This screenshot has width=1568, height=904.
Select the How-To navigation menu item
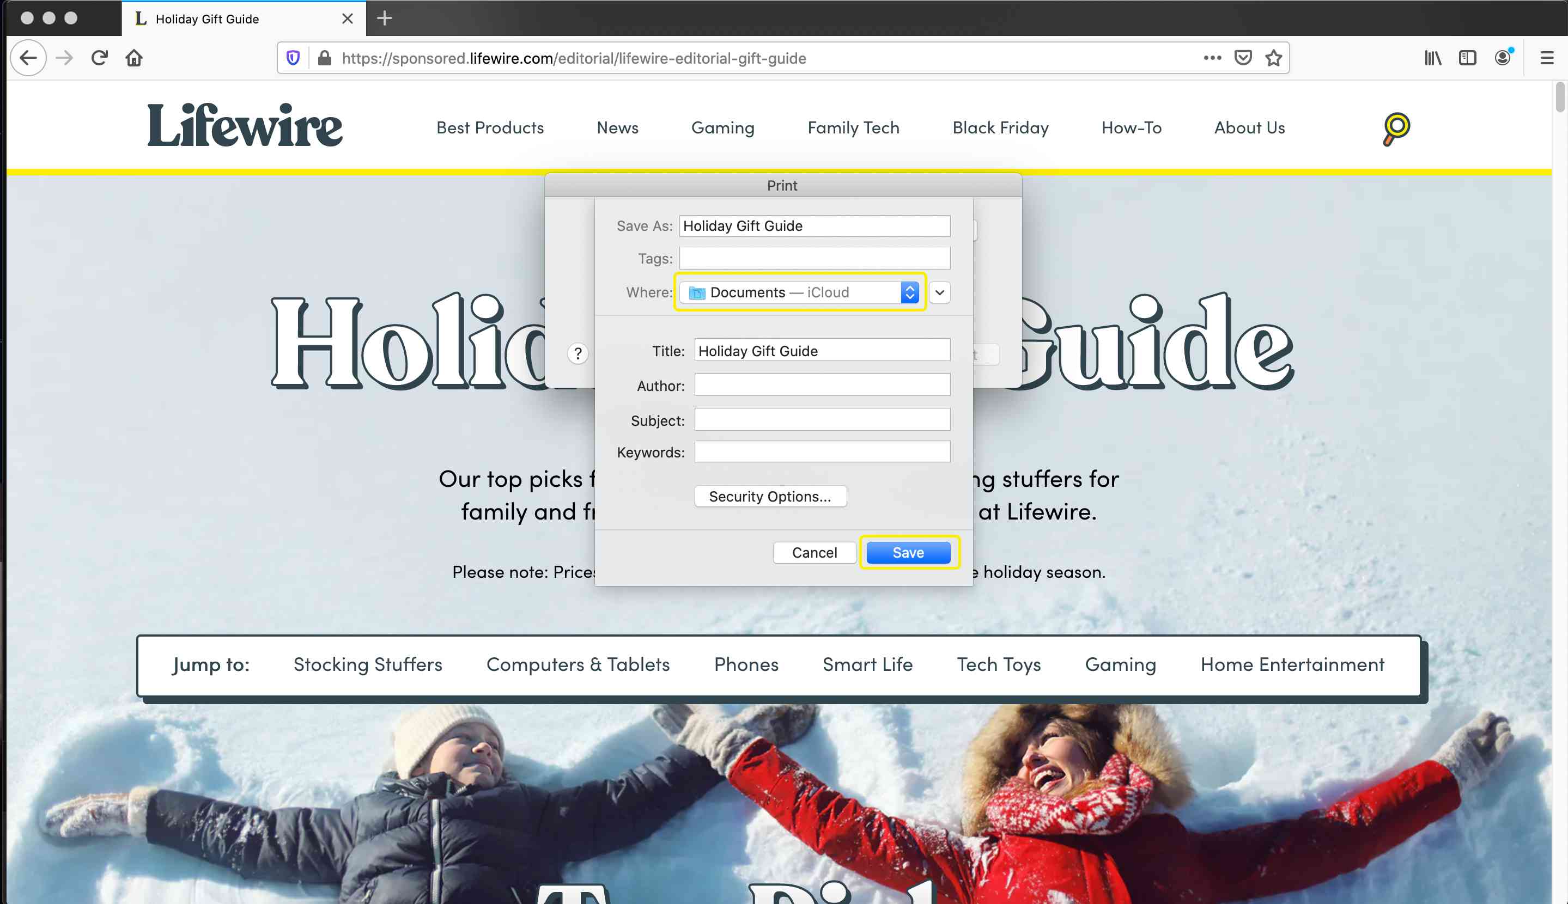click(x=1131, y=127)
